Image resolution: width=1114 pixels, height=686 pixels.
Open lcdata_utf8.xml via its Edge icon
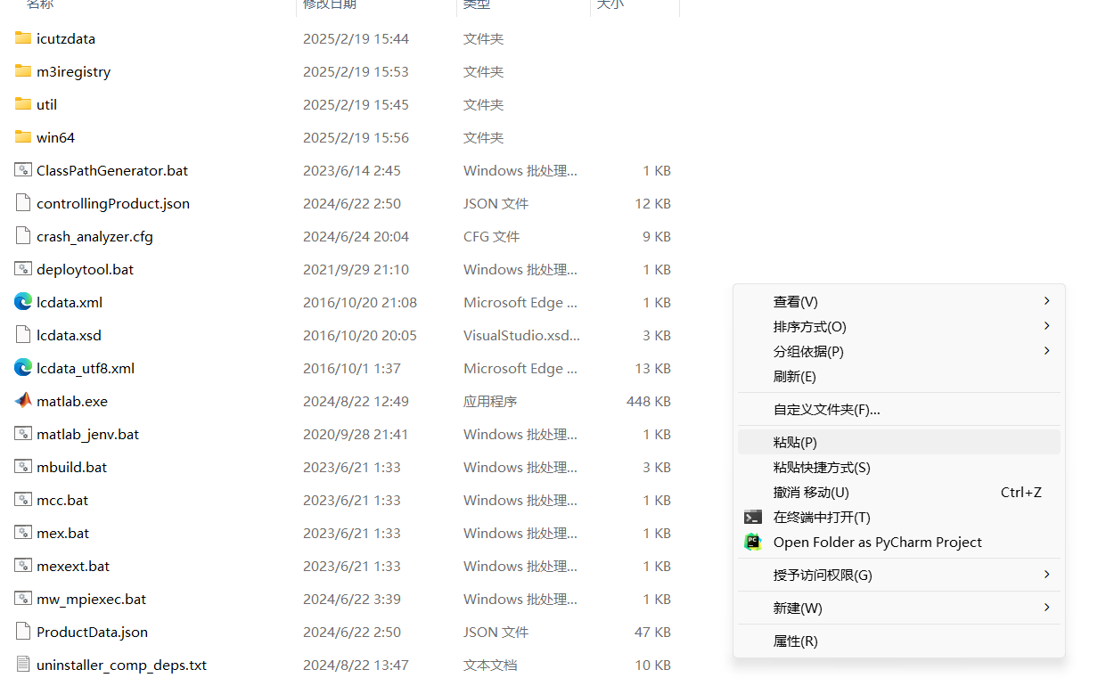pos(22,367)
